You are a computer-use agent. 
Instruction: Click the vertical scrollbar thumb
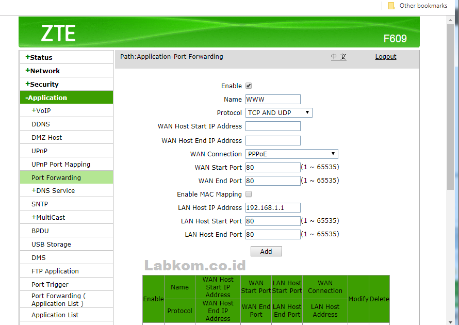tap(451, 107)
